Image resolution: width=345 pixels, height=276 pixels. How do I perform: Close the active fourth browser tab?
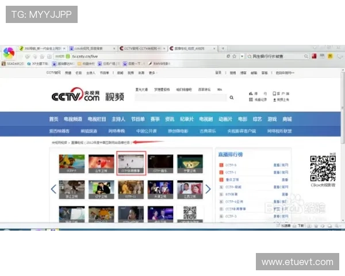pyautogui.click(x=214, y=48)
